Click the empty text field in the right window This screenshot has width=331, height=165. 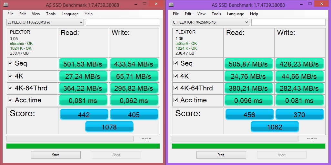(288, 22)
